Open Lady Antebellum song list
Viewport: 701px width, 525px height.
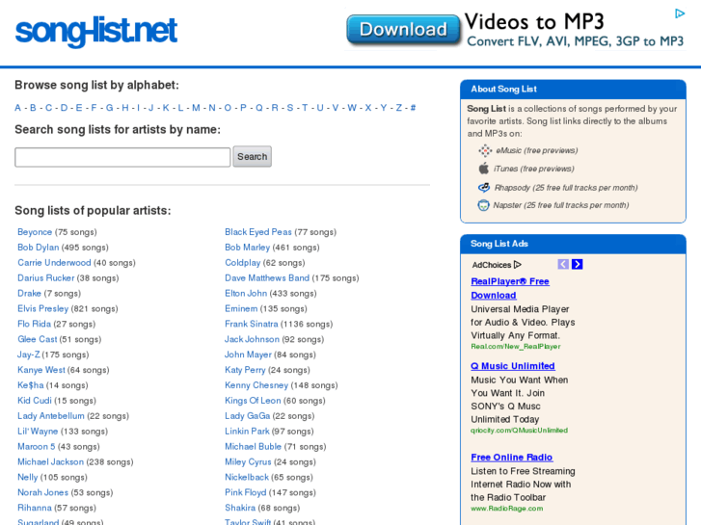(x=50, y=416)
